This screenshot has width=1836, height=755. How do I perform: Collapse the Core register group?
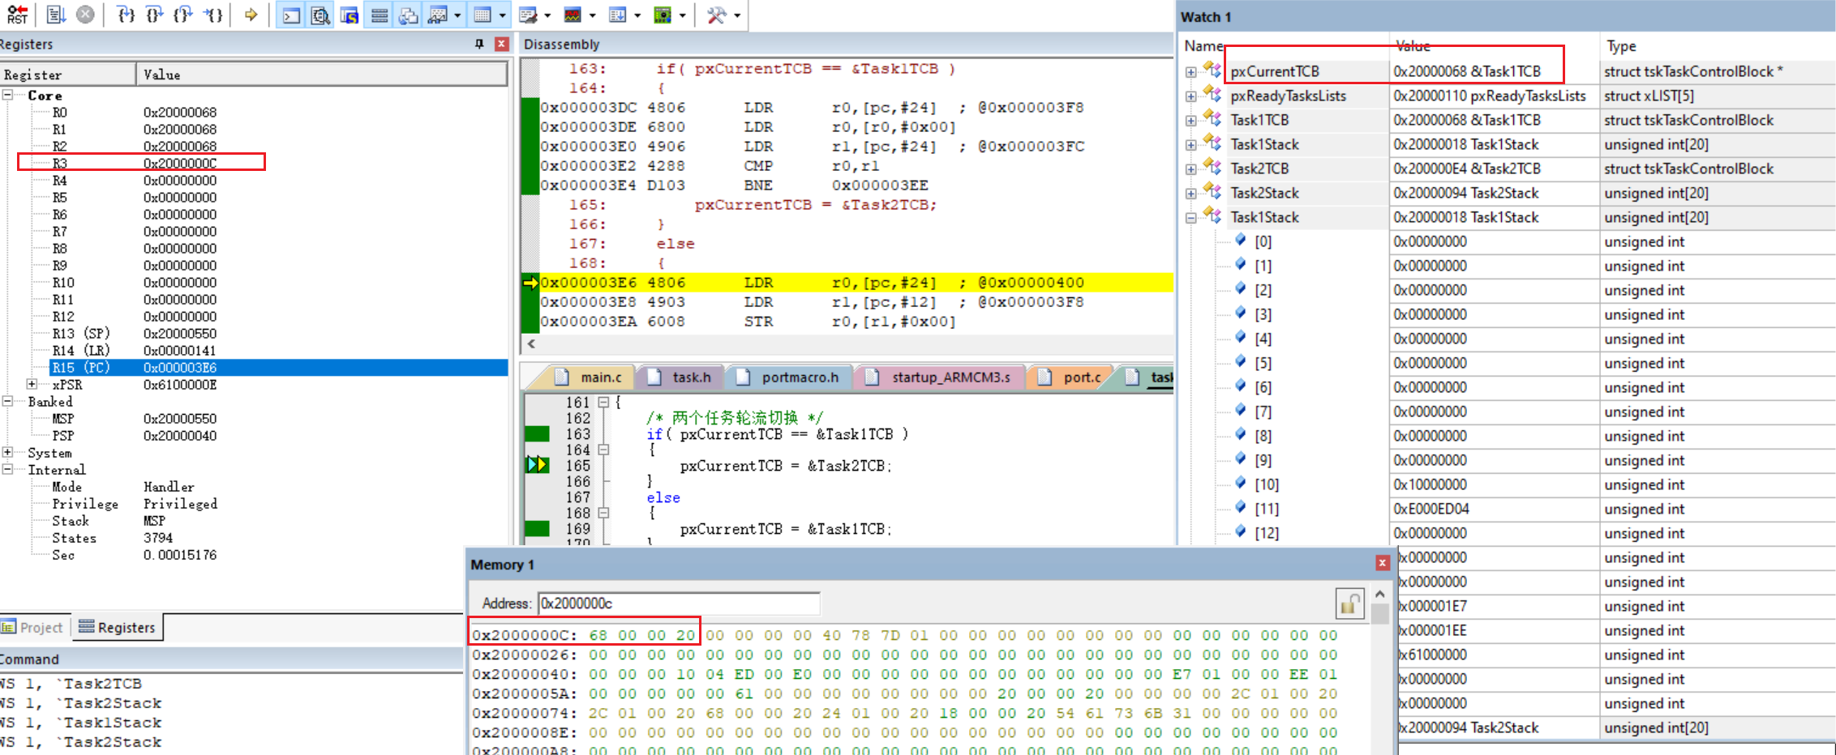[x=7, y=95]
